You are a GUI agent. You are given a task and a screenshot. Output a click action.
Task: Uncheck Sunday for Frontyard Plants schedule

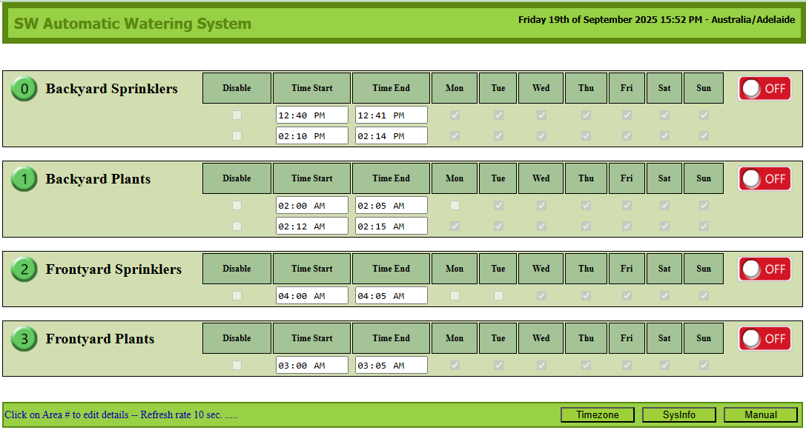pyautogui.click(x=704, y=366)
